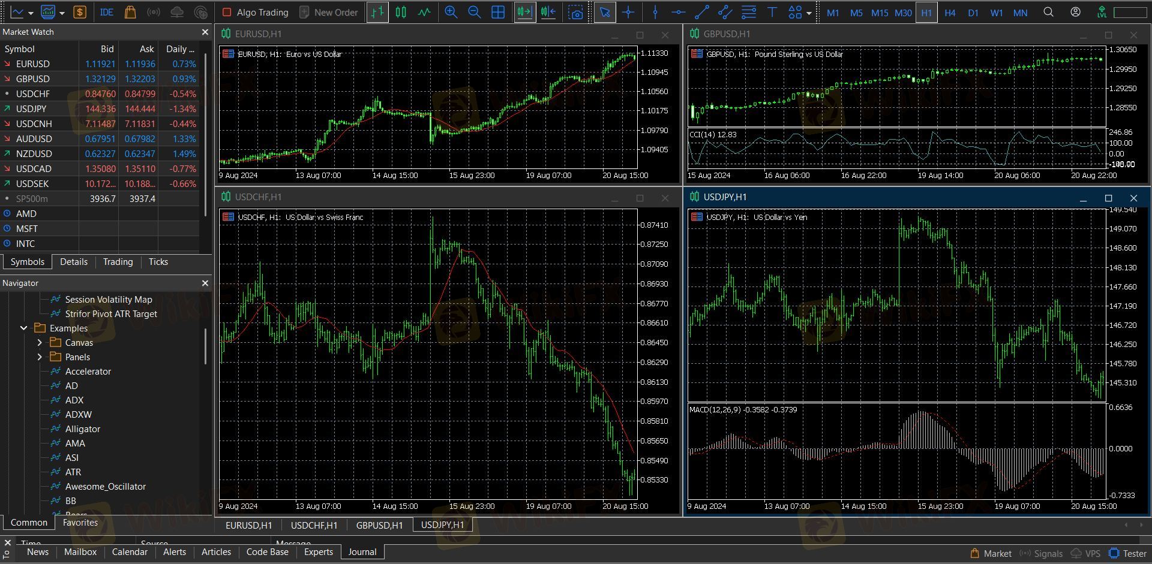Screen dimensions: 1152x564
Task: Switch chart to candlestick view
Action: tap(401, 12)
